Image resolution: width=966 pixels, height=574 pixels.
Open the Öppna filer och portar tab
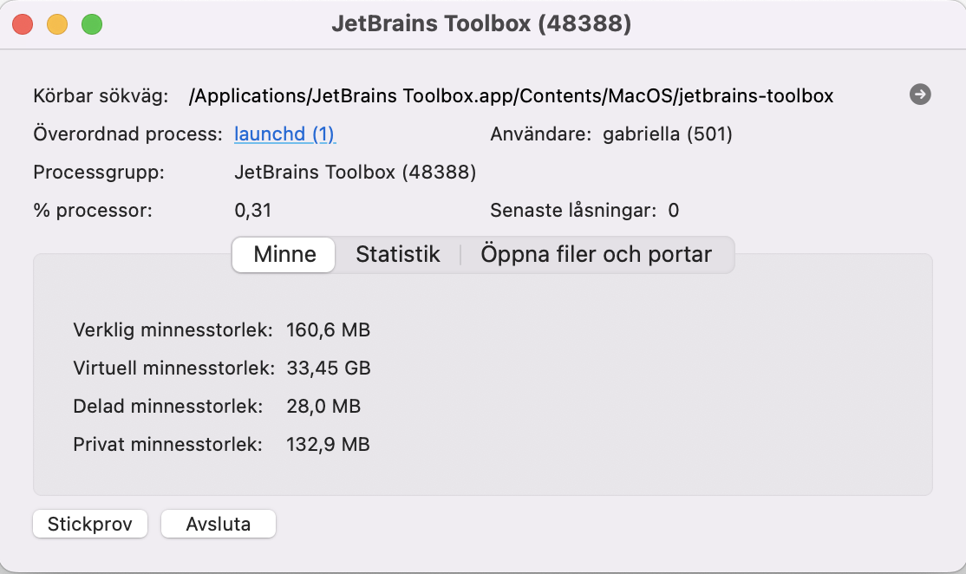(x=596, y=254)
